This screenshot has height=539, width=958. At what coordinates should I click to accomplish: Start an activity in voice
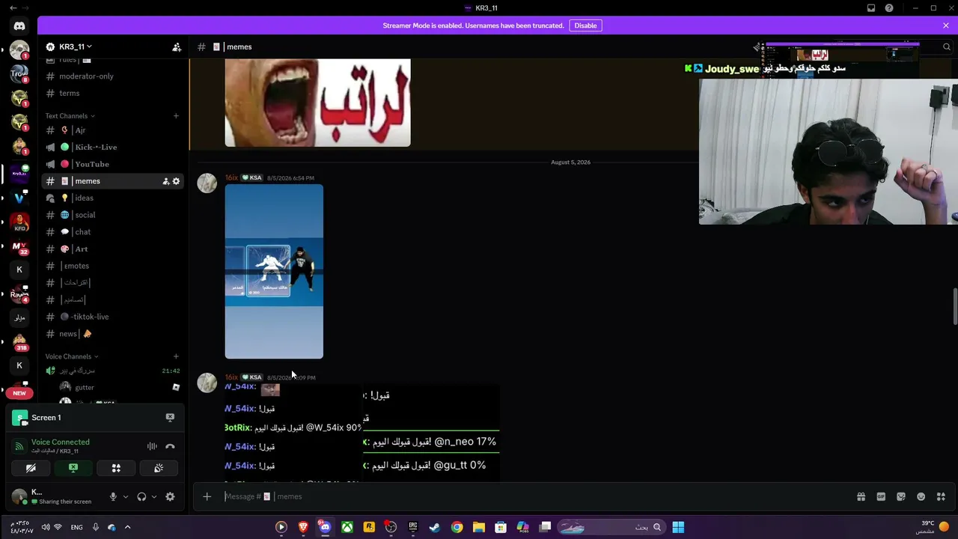(x=116, y=468)
